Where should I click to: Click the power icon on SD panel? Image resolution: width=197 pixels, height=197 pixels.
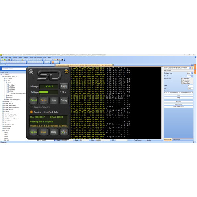click(x=67, y=71)
